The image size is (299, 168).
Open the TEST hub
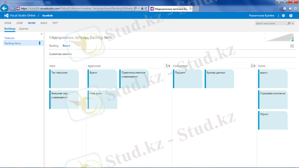point(55,23)
